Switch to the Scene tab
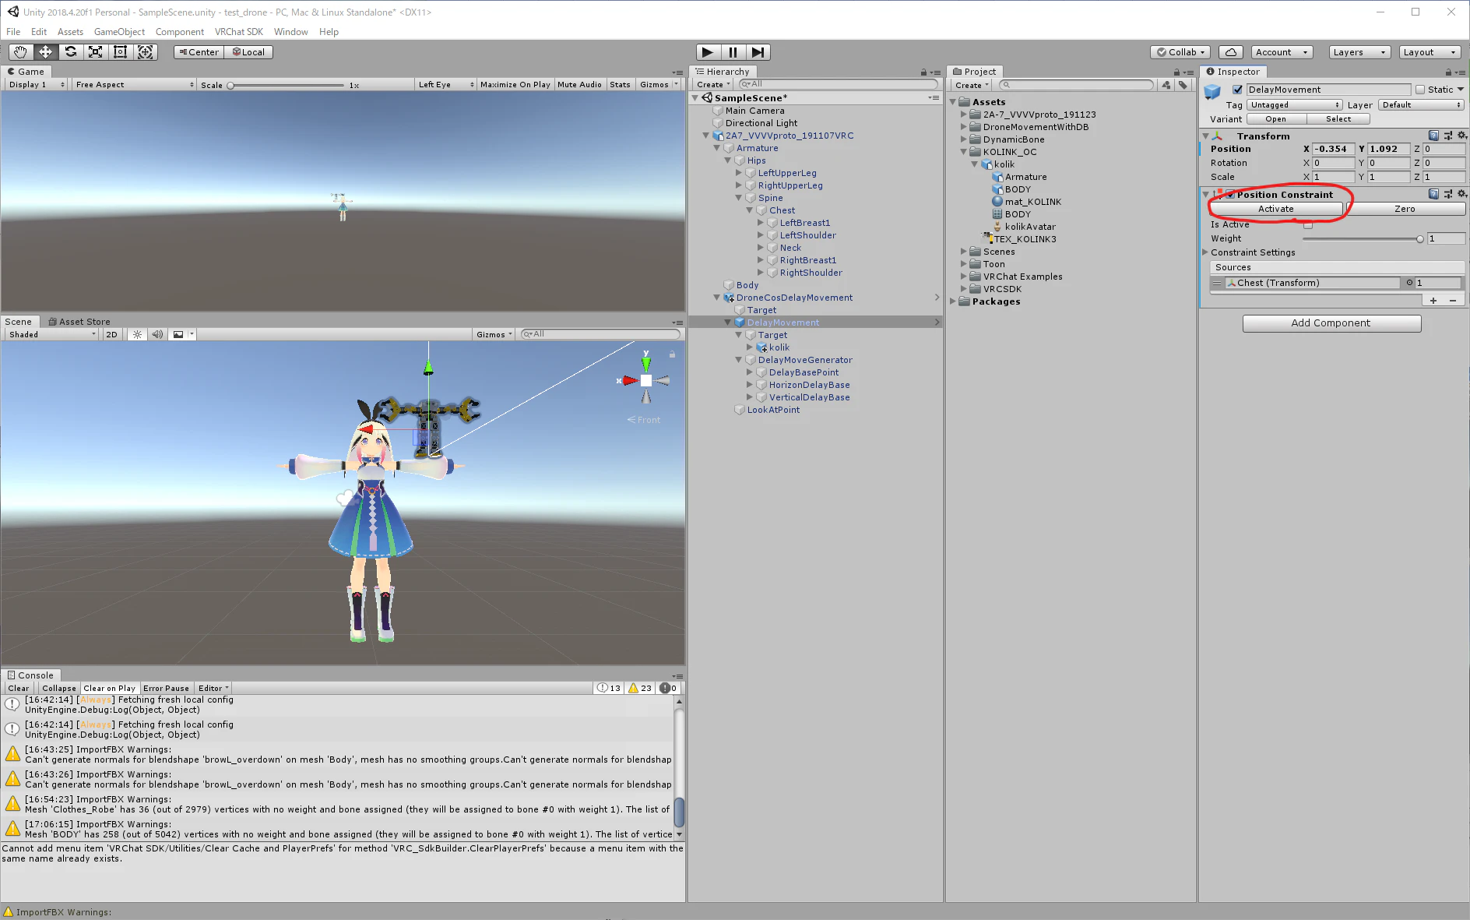The image size is (1470, 920). (x=19, y=322)
